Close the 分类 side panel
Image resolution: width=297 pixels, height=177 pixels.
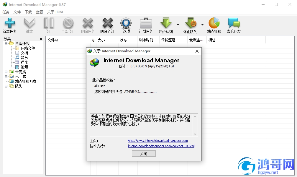41,39
